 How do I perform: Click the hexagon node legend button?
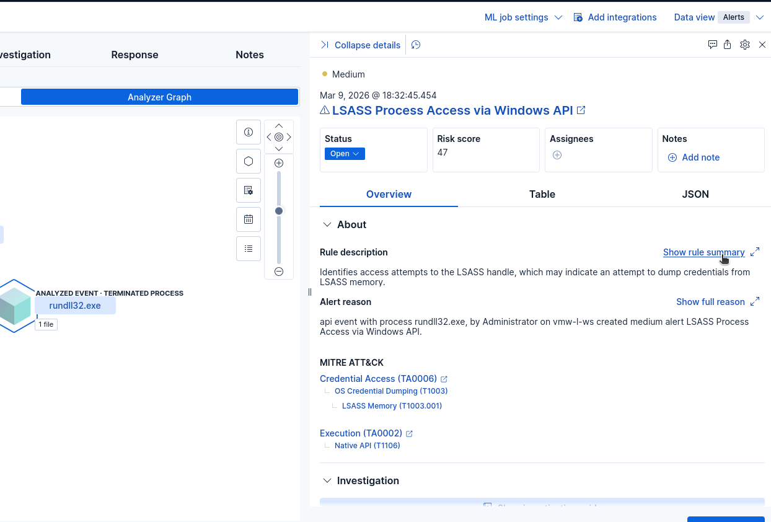tap(249, 161)
